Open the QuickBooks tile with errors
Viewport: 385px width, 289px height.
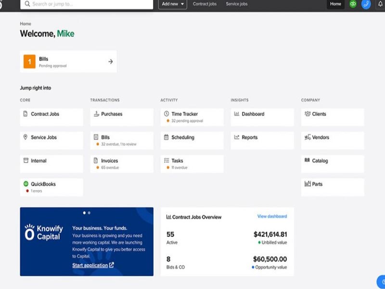[x=51, y=187]
